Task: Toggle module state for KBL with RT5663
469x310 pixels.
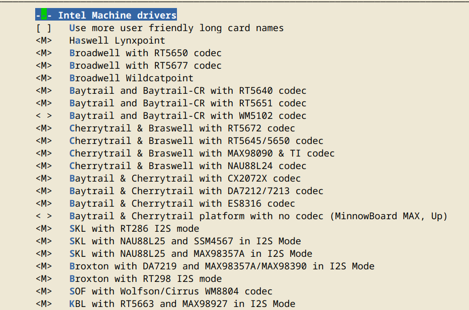Action: tap(44, 304)
